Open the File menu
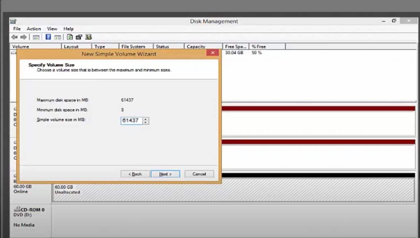The width and height of the screenshot is (420, 238). [x=17, y=29]
